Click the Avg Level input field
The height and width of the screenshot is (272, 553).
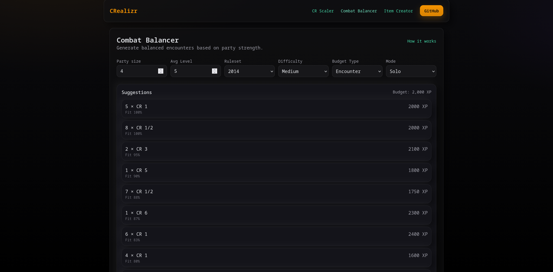coord(192,71)
